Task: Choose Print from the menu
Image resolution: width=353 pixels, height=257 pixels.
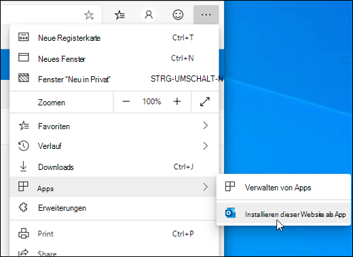Action: pos(114,234)
